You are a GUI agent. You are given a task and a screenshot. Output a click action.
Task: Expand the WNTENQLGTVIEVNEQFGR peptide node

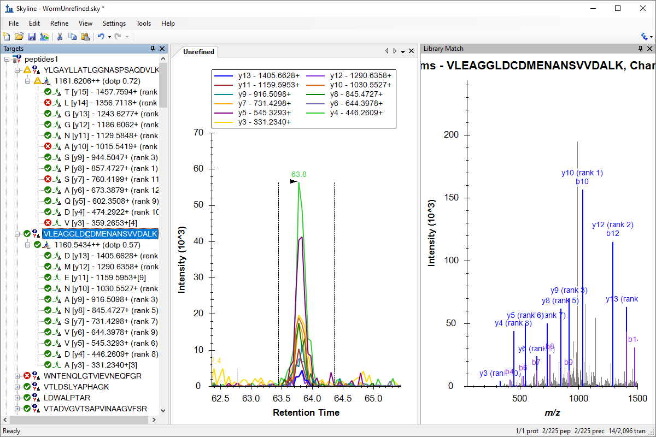click(17, 376)
